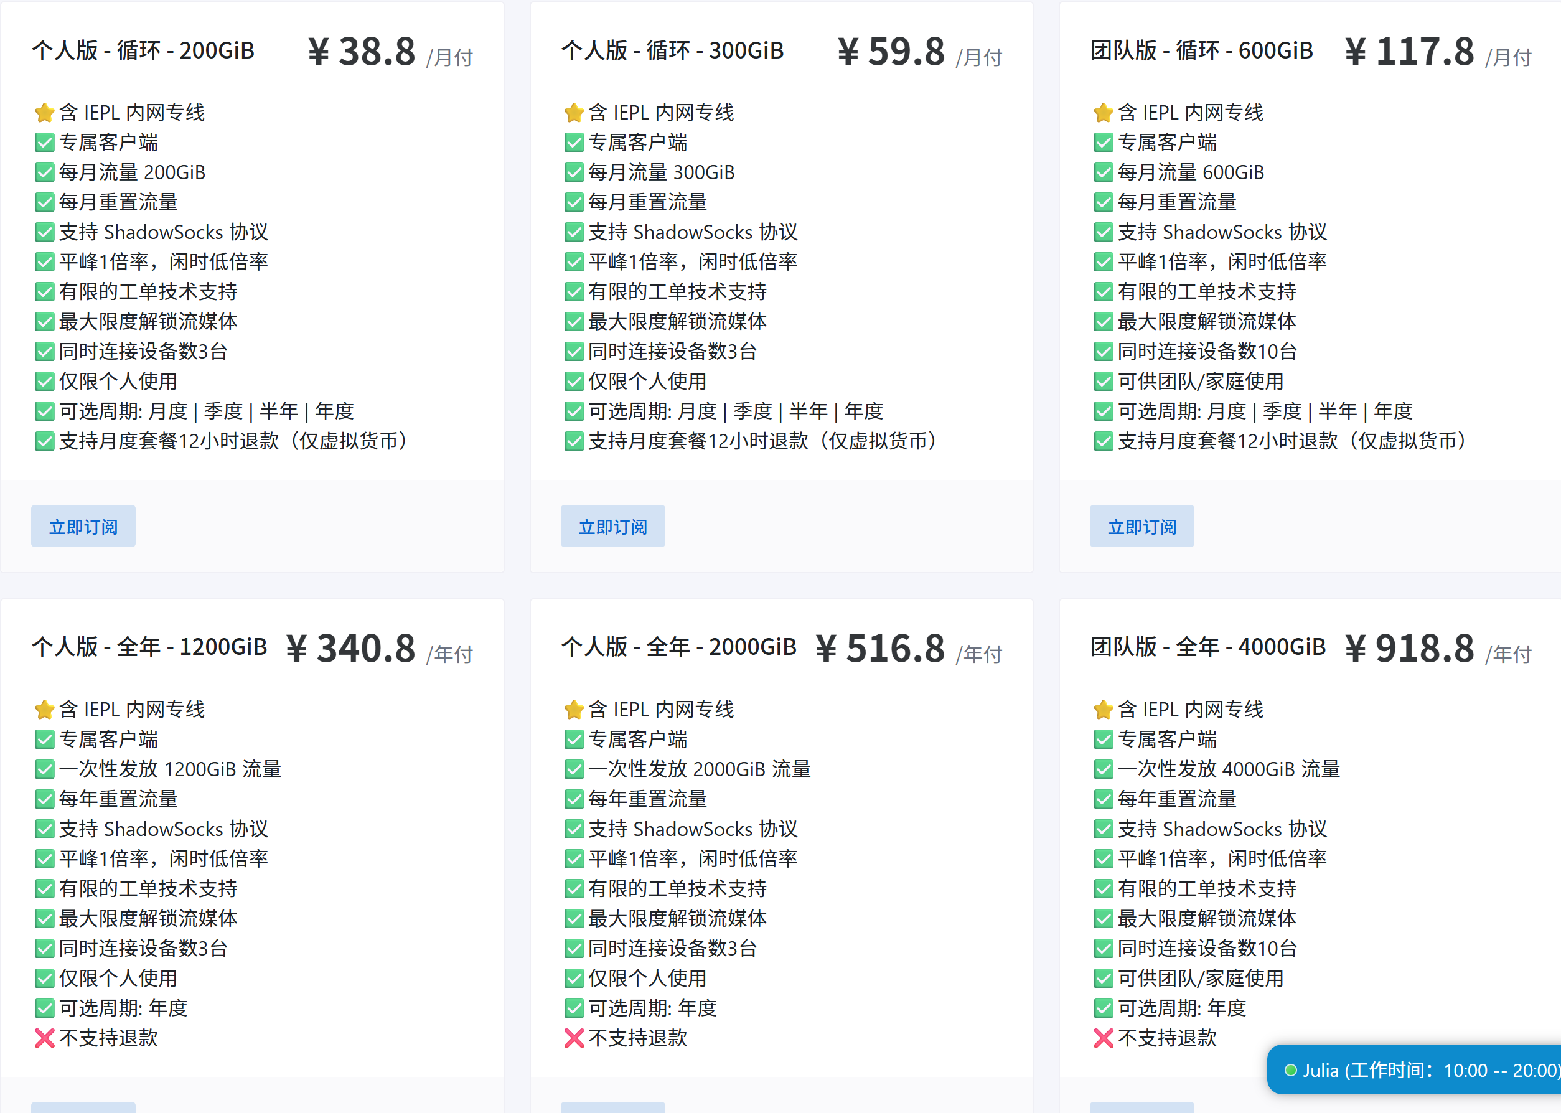The image size is (1561, 1113).
Task: Click the star icon in the 4000GiB plan
Action: pyautogui.click(x=1104, y=710)
